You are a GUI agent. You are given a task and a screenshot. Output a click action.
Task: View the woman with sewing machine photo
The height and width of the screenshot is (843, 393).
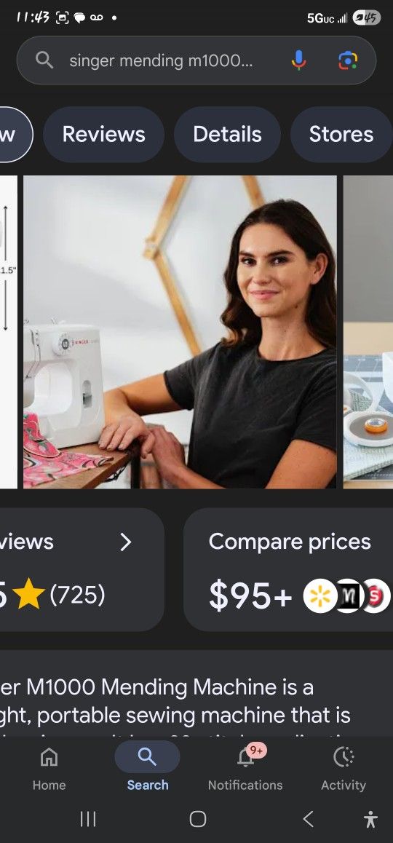[x=180, y=332]
